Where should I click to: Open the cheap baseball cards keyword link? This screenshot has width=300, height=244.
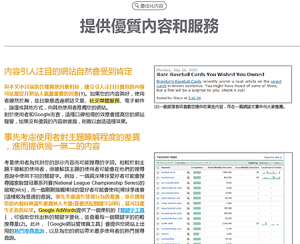point(171,203)
